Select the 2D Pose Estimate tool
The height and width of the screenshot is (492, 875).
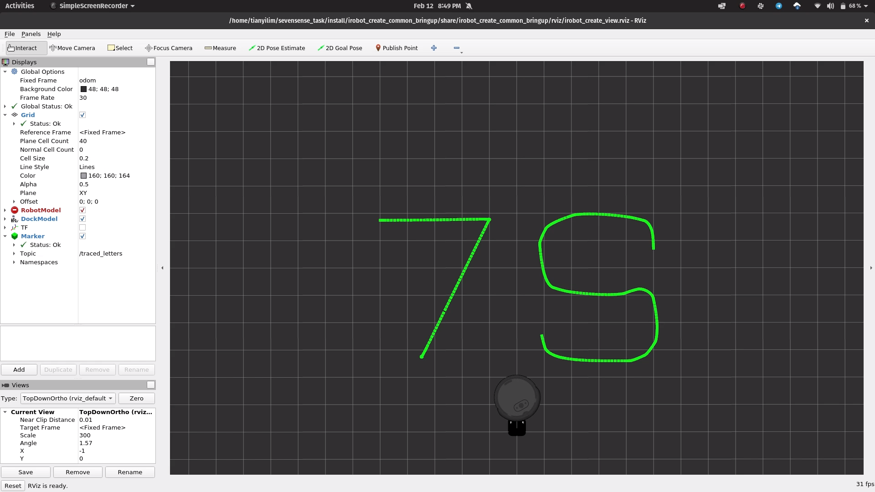click(277, 48)
